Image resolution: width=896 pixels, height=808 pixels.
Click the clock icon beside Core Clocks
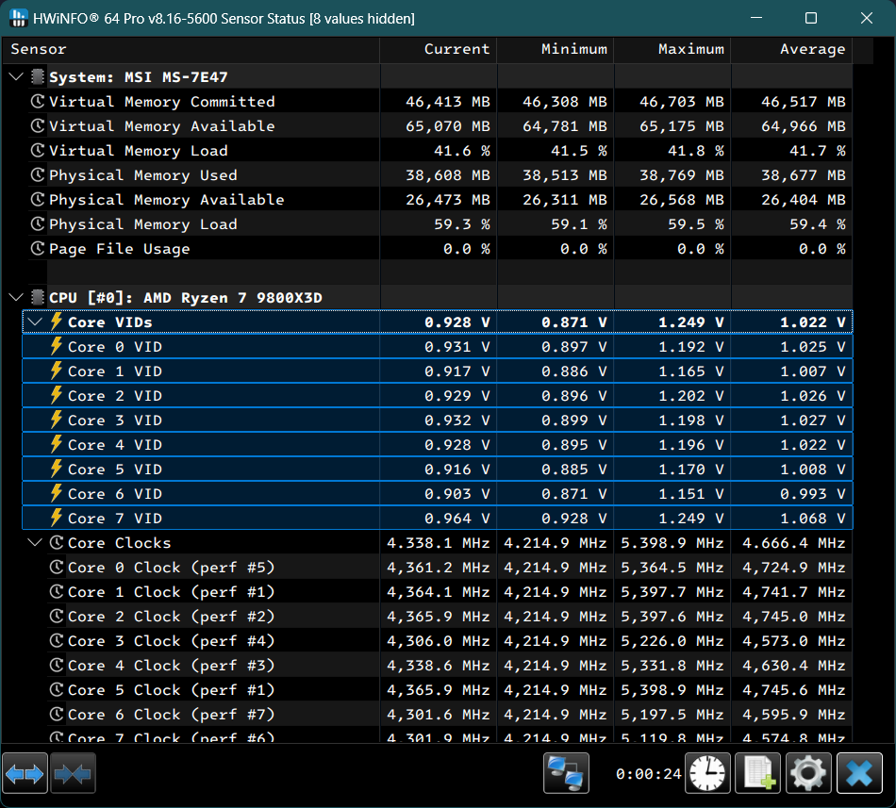pos(56,542)
